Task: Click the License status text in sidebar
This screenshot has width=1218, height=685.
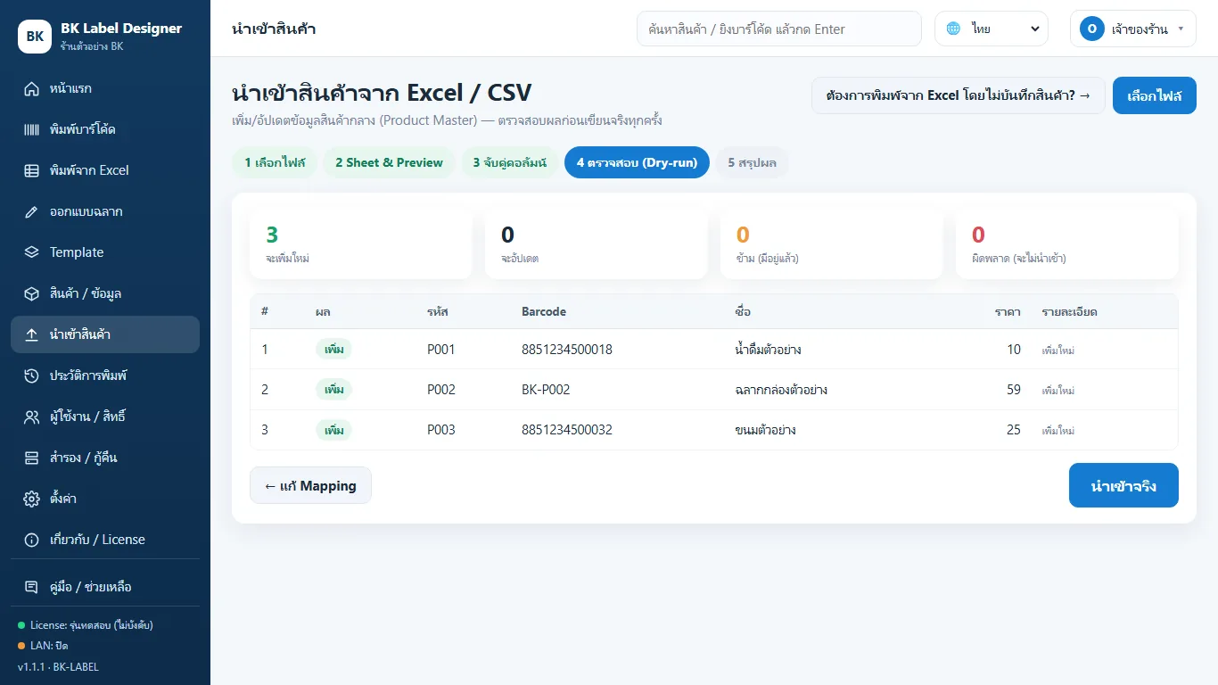Action: click(x=92, y=626)
